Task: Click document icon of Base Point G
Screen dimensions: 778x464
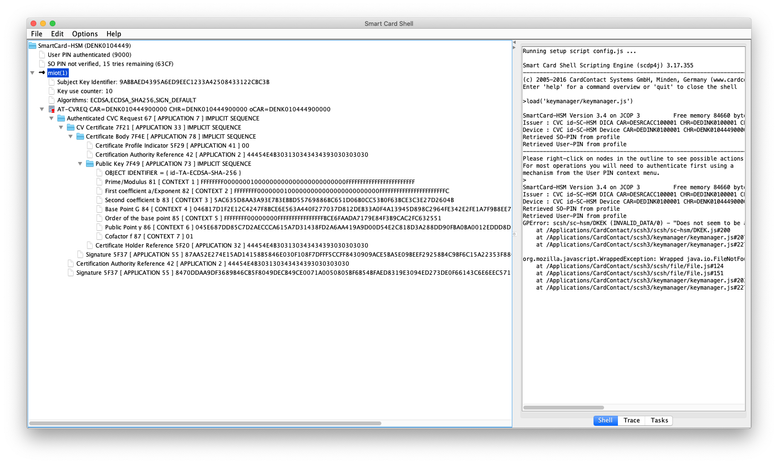Action: coord(99,209)
